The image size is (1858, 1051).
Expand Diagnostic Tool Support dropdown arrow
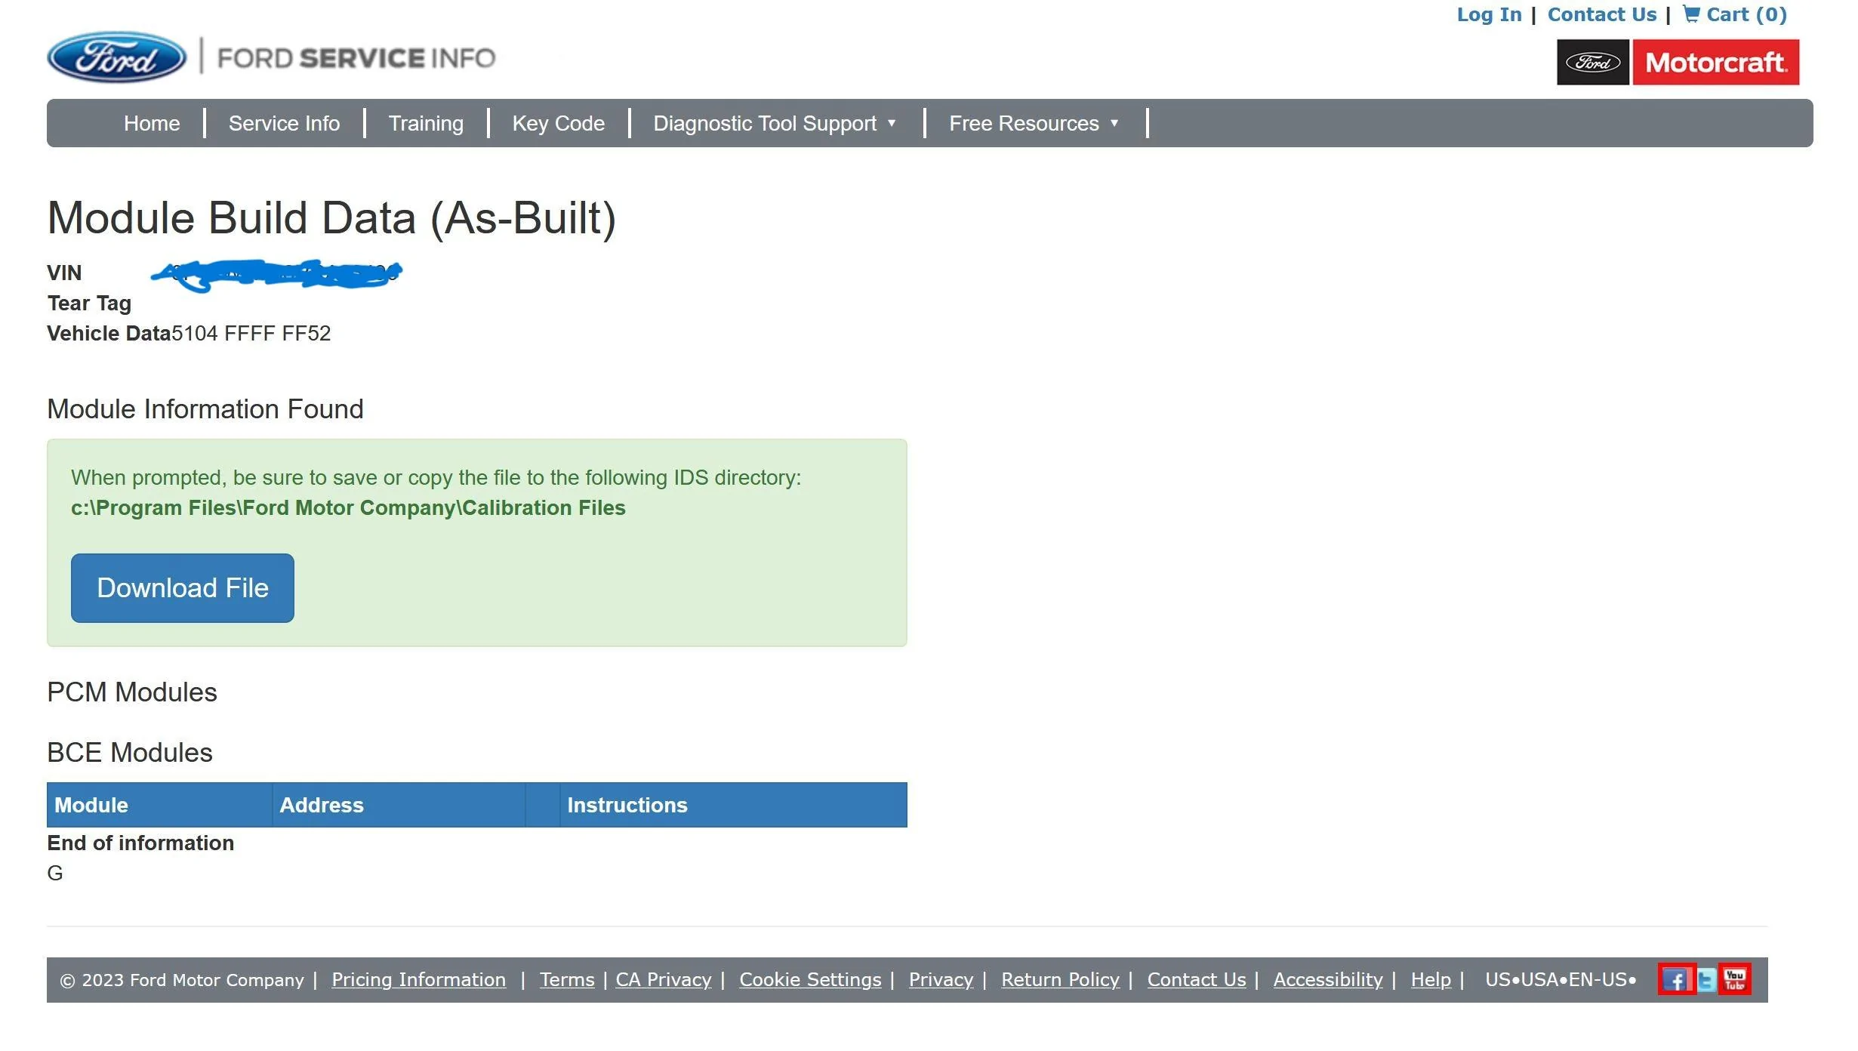point(892,123)
